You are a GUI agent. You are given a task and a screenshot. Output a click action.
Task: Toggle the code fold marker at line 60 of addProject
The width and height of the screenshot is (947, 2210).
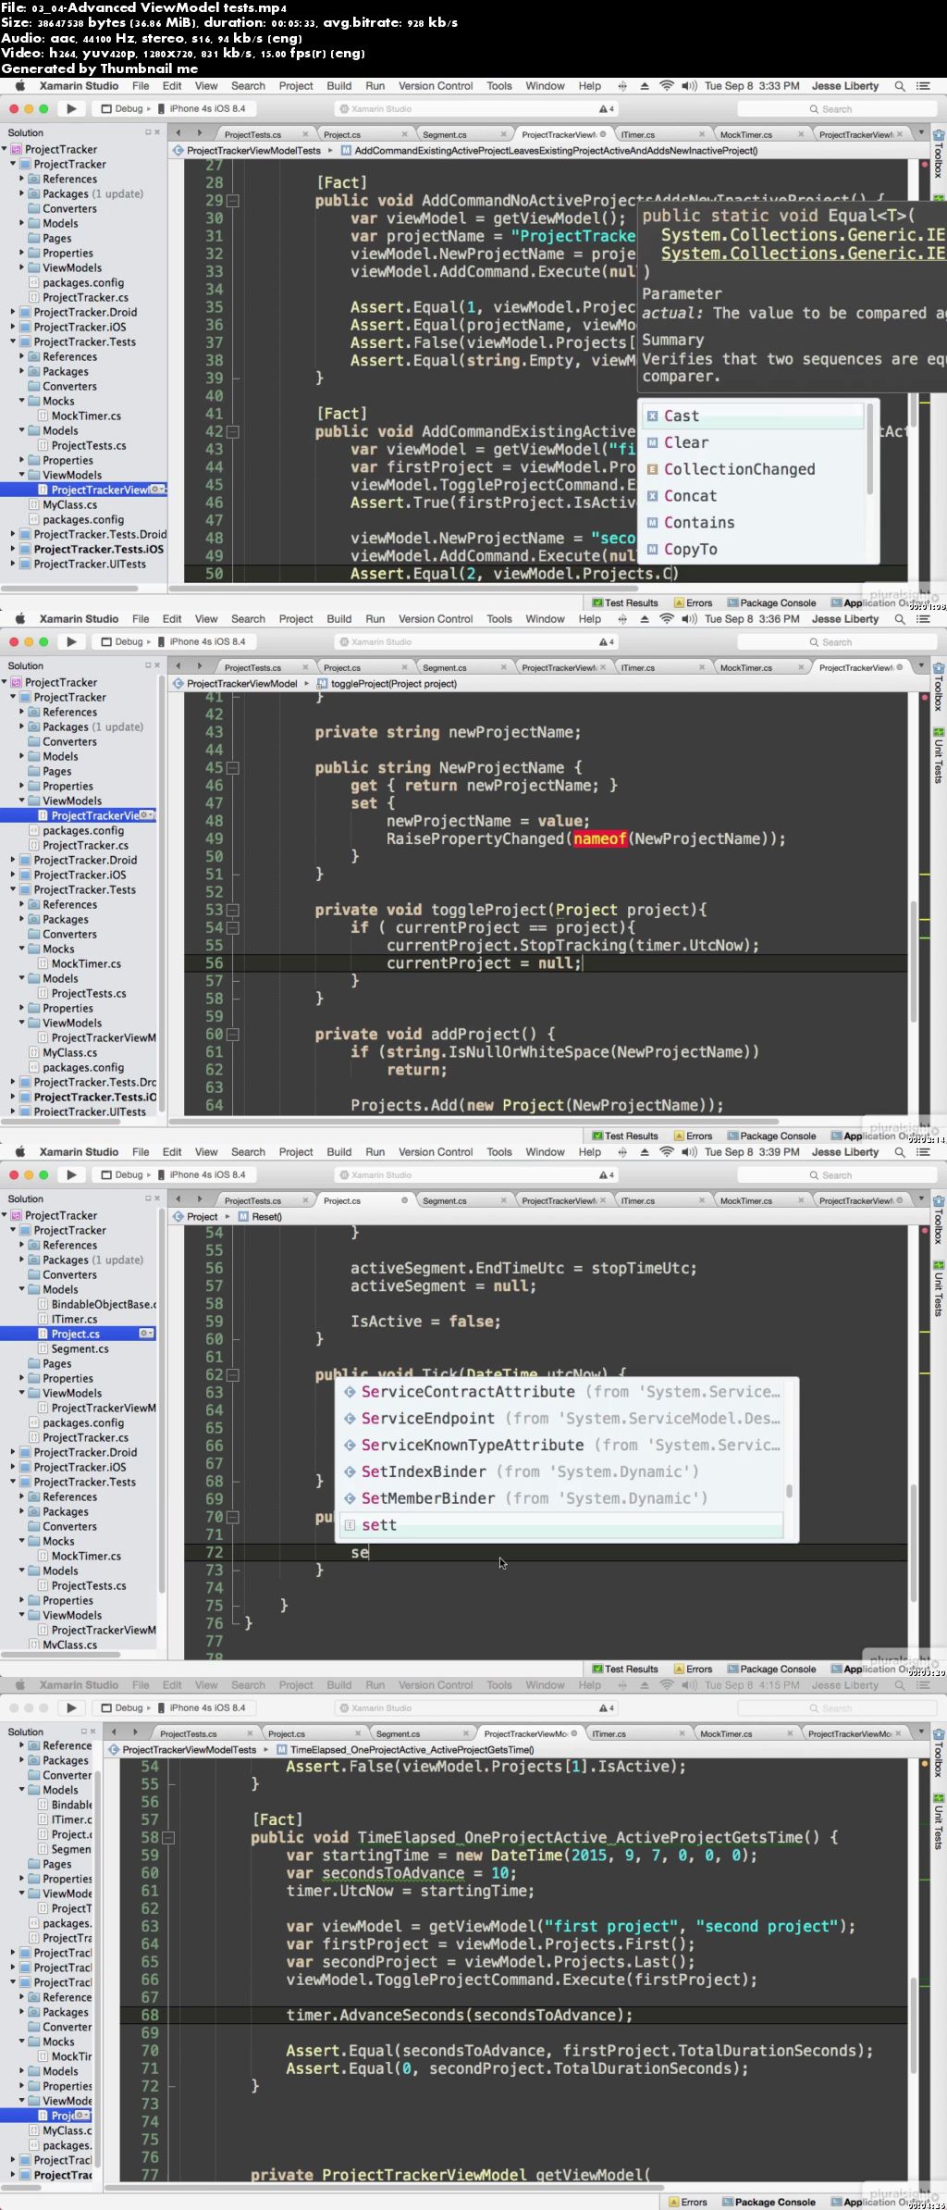[233, 1035]
